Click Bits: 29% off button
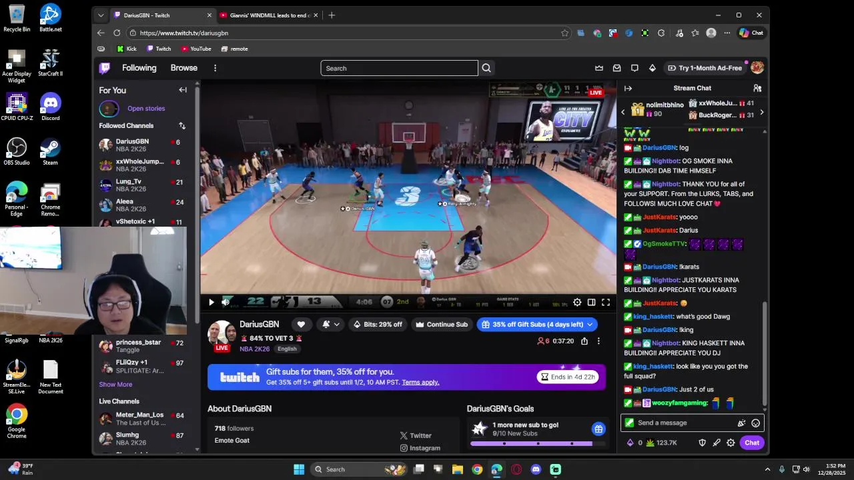This screenshot has width=854, height=480. coord(378,324)
